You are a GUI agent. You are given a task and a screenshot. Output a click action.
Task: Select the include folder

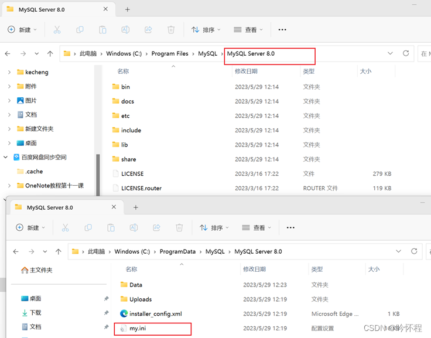[x=126, y=131]
